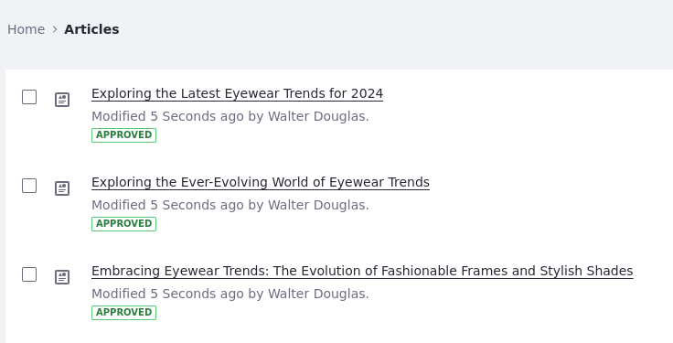This screenshot has width=673, height=343.
Task: Click the APPROVED badge under Ever-Evolving World article
Action: [x=123, y=224]
